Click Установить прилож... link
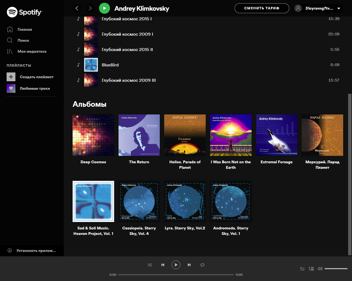 (36, 251)
